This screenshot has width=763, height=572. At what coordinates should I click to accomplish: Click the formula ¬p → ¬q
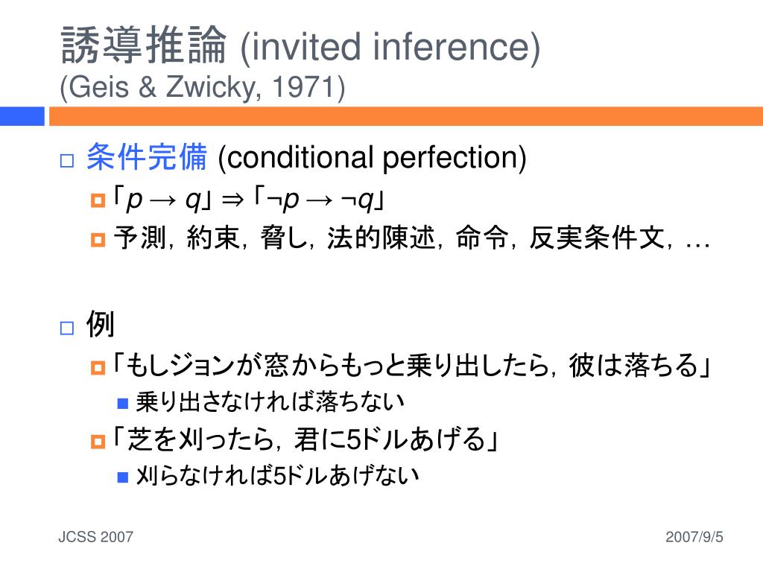coord(320,200)
